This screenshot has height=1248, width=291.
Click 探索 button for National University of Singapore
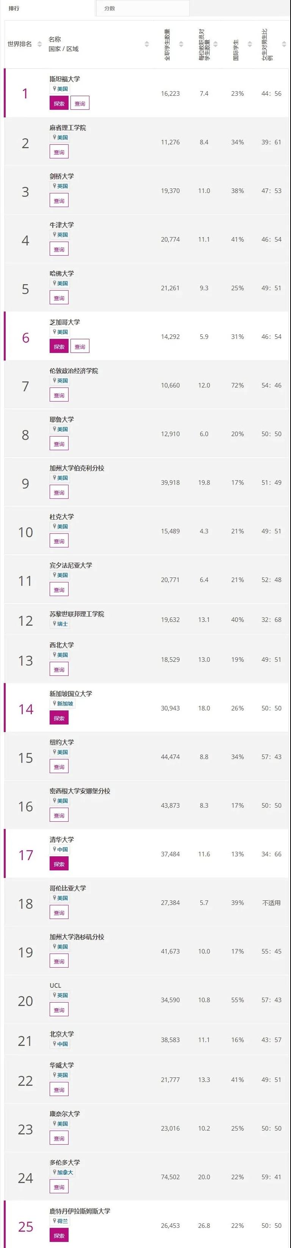click(59, 718)
